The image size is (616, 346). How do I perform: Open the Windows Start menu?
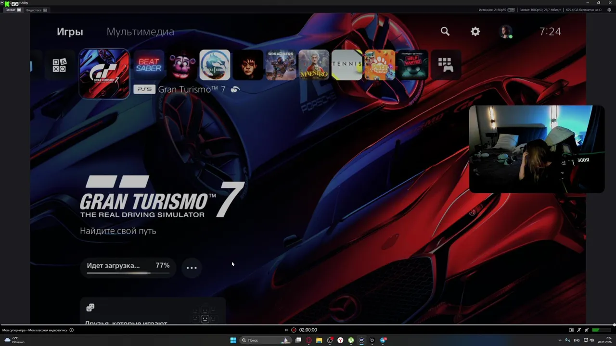pos(233,340)
